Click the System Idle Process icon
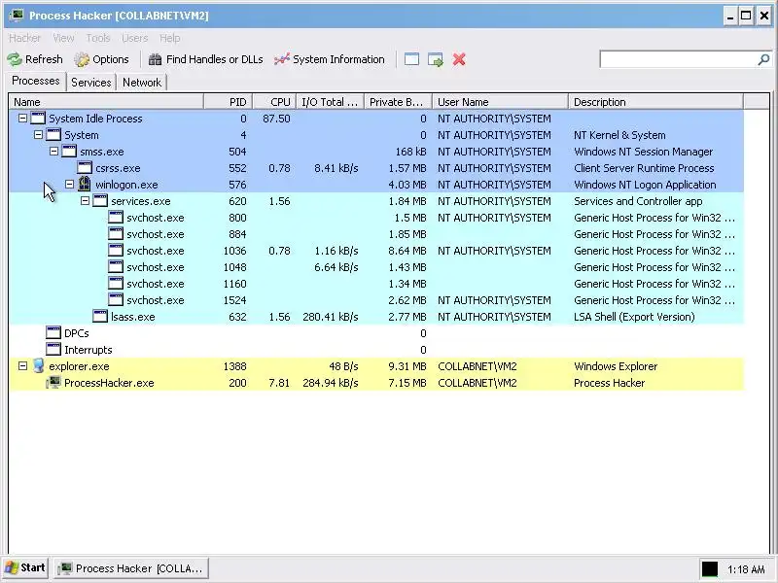The width and height of the screenshot is (778, 583). [38, 119]
